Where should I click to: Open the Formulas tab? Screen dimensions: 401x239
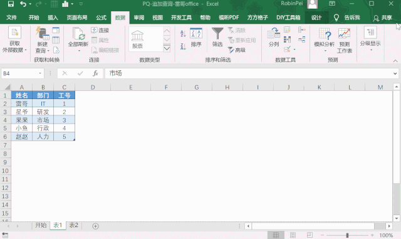(101, 18)
